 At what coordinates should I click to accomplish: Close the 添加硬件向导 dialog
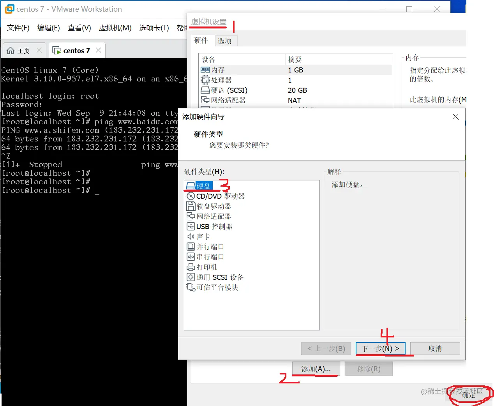[455, 117]
